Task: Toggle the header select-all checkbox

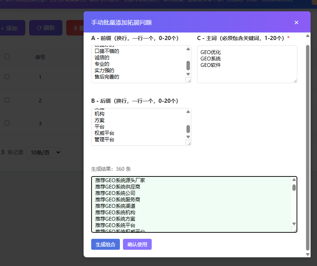Action: pyautogui.click(x=7, y=57)
